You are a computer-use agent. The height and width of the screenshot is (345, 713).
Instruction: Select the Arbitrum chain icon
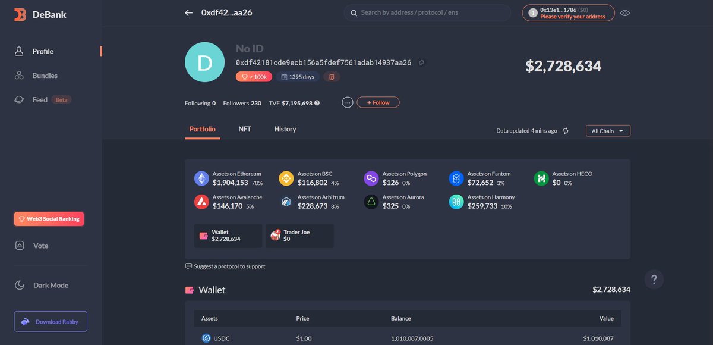(x=287, y=202)
